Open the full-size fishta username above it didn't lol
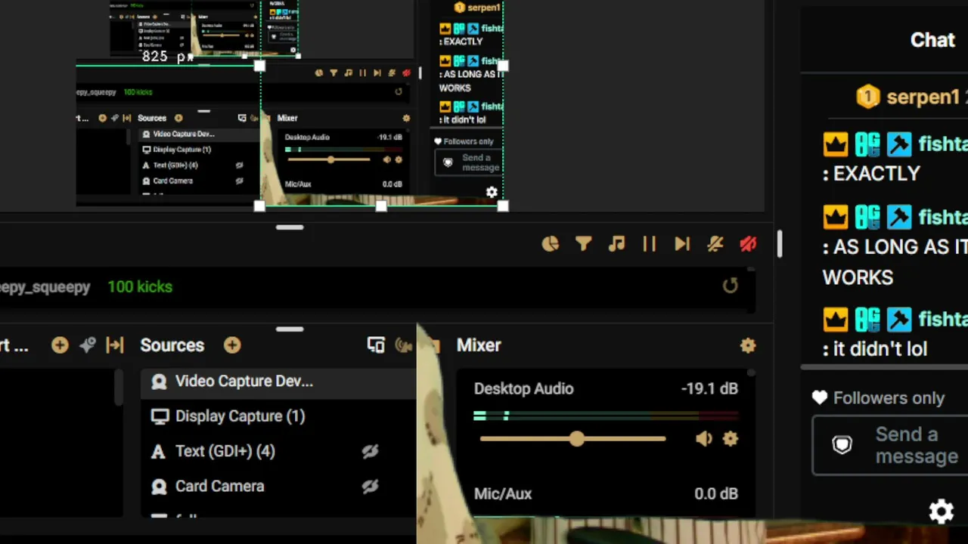 (943, 320)
